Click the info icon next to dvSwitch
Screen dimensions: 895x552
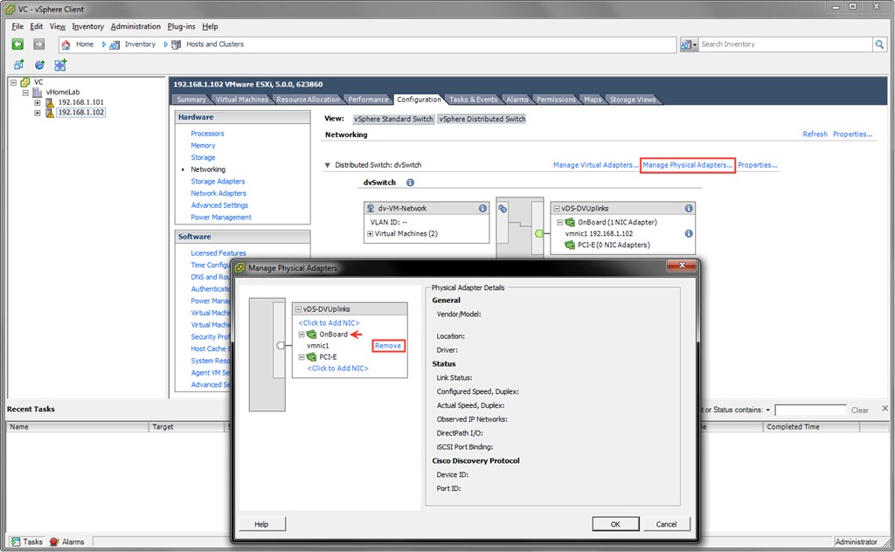pyautogui.click(x=410, y=183)
